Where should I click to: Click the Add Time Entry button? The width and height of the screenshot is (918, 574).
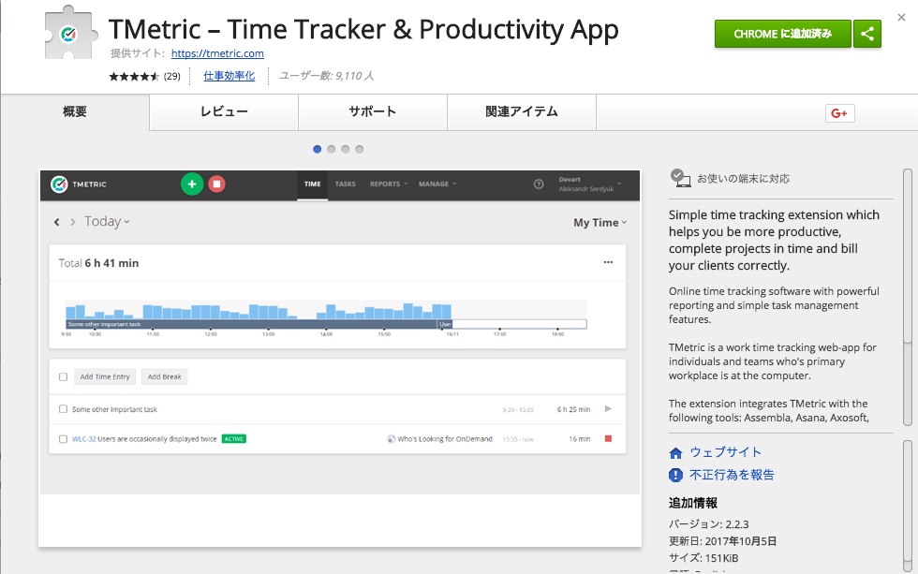(105, 376)
